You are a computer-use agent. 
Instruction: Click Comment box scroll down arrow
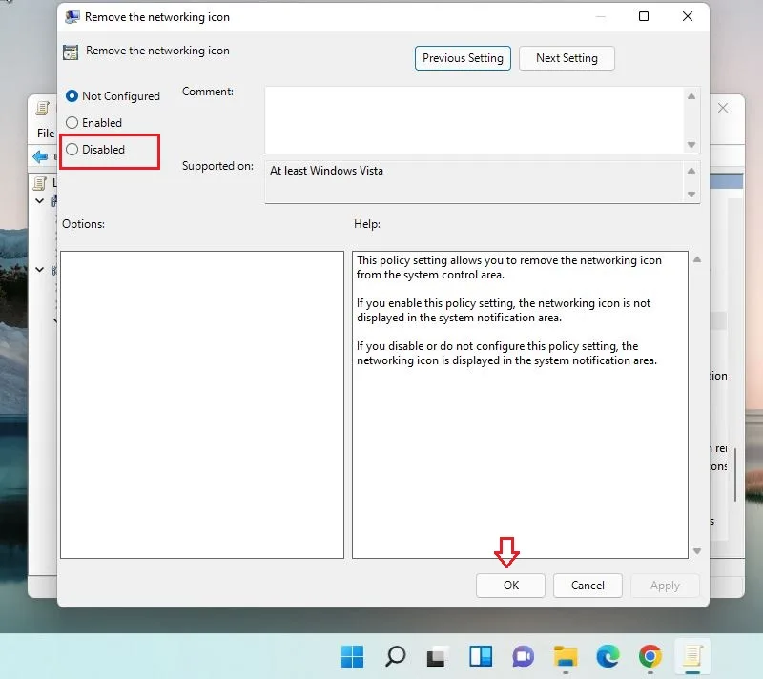(x=691, y=145)
